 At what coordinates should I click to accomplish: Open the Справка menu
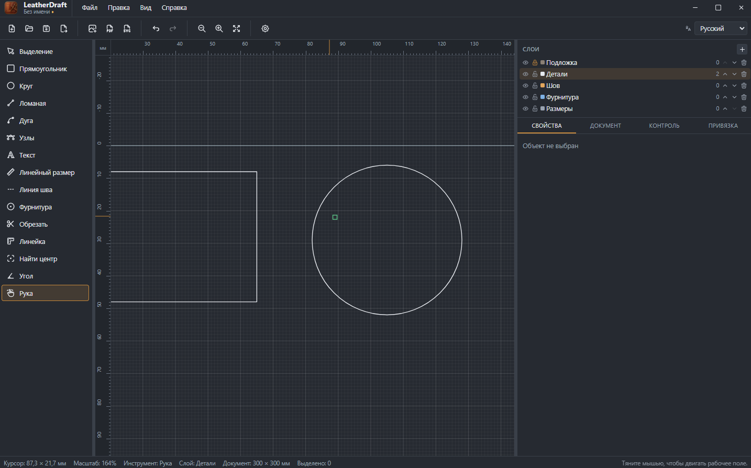pos(174,8)
